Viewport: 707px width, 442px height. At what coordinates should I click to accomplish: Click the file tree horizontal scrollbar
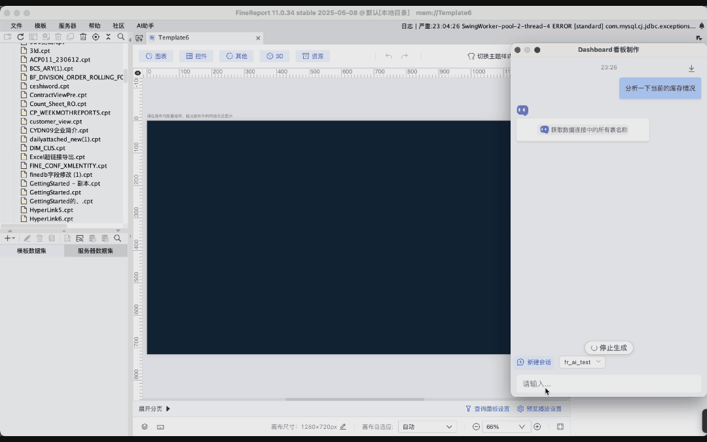pyautogui.click(x=34, y=226)
